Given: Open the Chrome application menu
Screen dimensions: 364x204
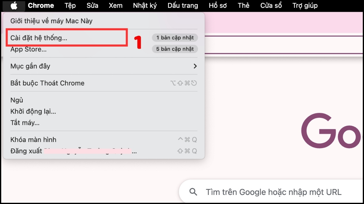Looking at the screenshot, I should click(41, 5).
